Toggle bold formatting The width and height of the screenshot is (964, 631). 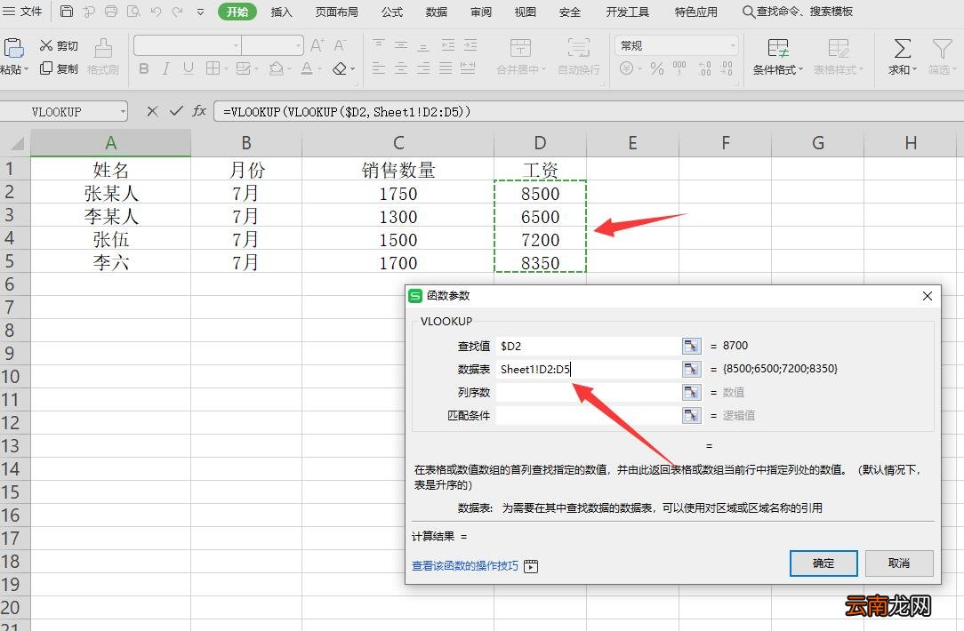tap(143, 68)
